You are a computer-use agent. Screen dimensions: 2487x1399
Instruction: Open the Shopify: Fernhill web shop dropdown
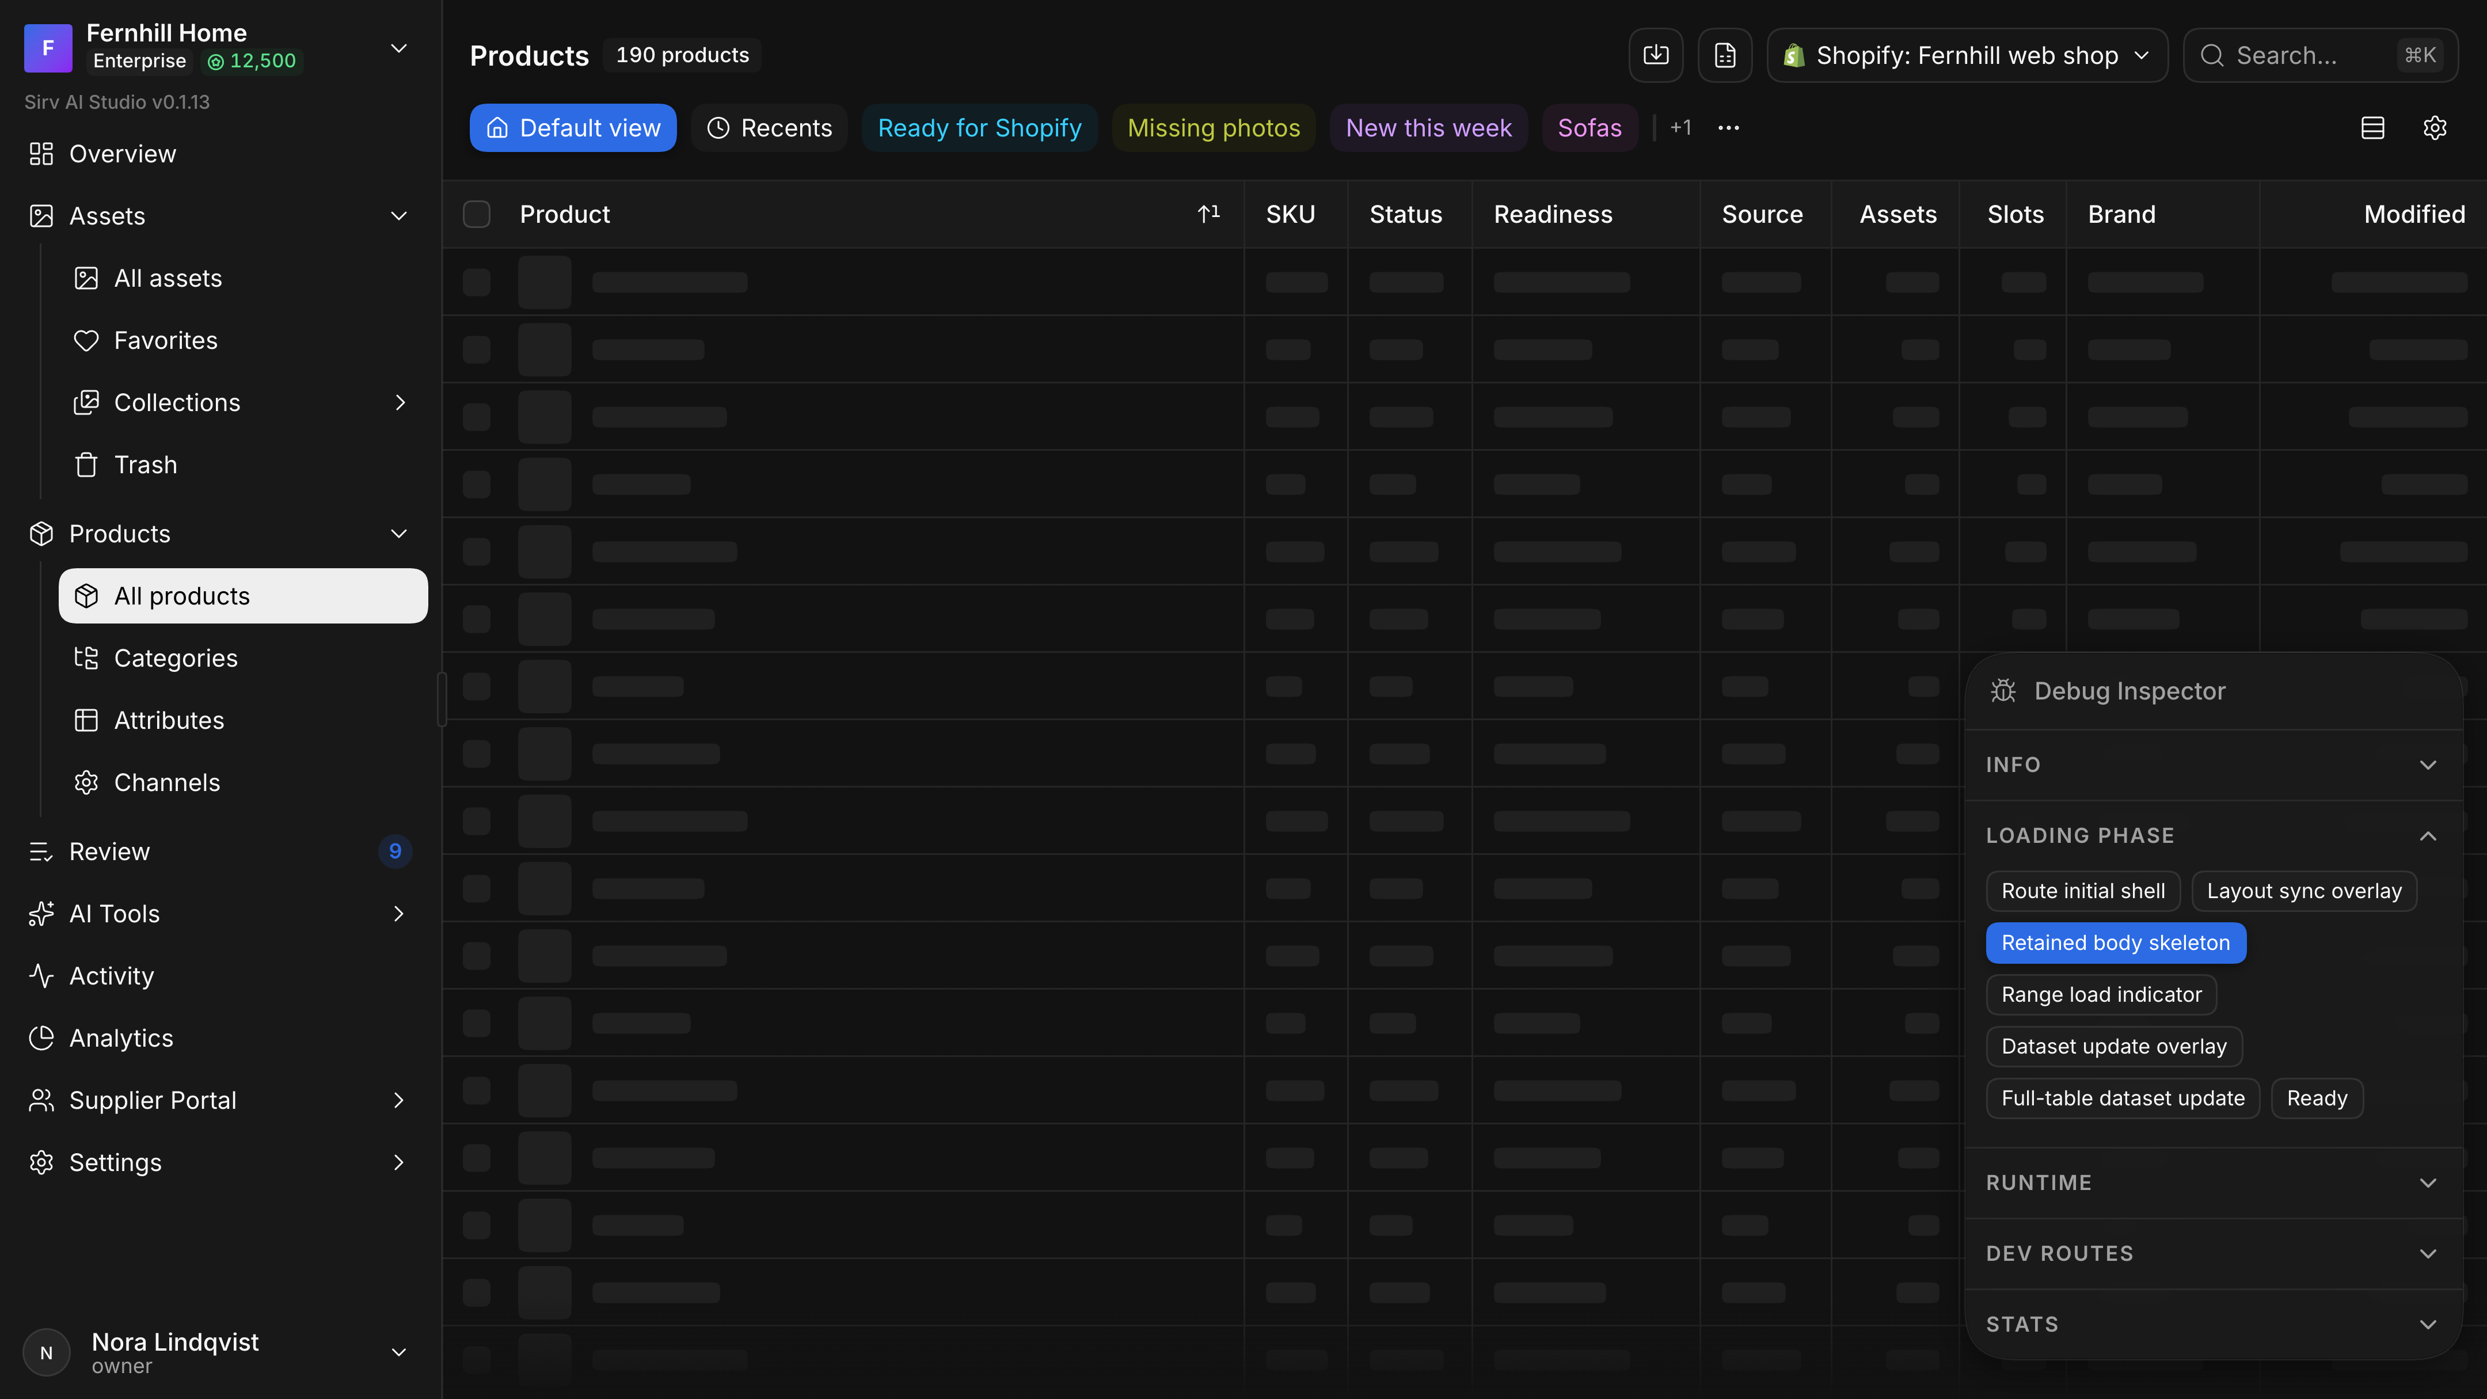[x=1967, y=55]
